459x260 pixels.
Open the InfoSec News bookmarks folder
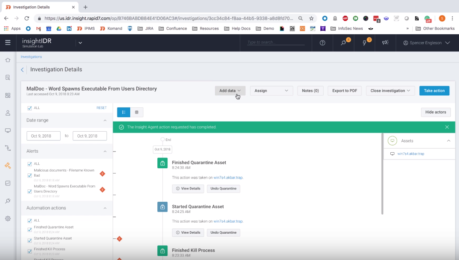(347, 28)
